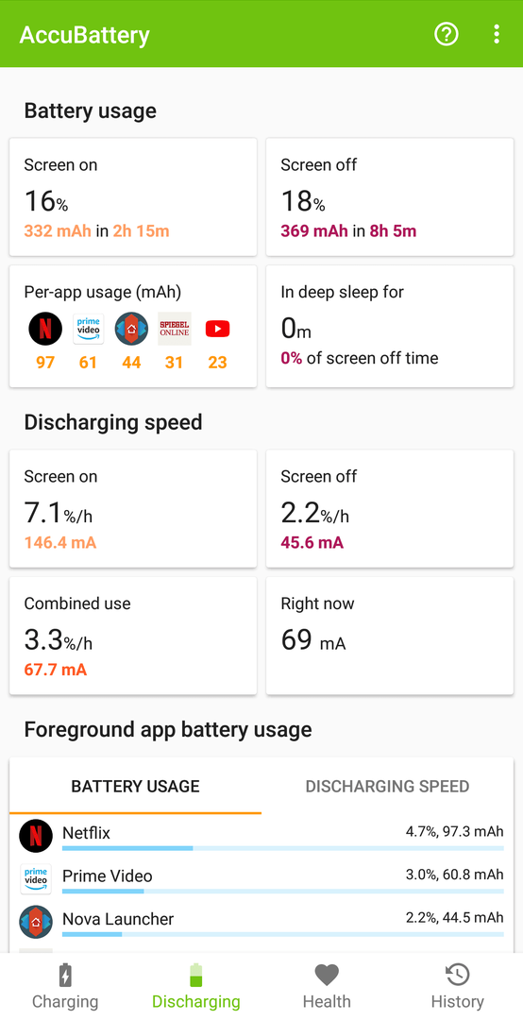Open the three-dot overflow menu
The image size is (523, 1020).
click(497, 34)
